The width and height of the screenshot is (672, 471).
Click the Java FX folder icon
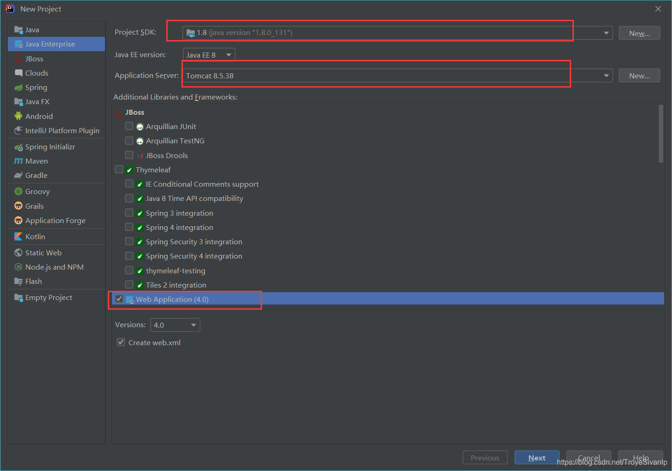coord(18,102)
